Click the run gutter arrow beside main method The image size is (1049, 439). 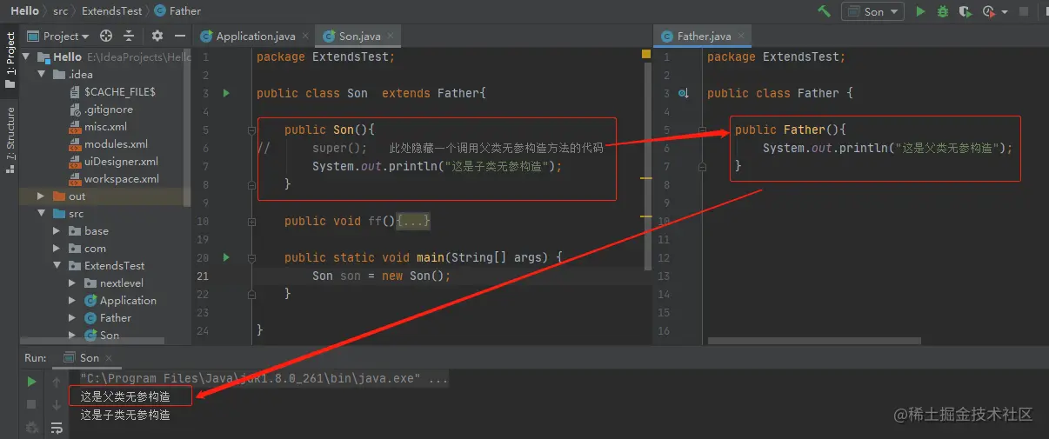(226, 257)
